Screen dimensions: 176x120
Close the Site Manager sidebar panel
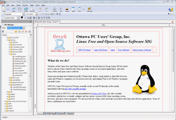pos(31,22)
